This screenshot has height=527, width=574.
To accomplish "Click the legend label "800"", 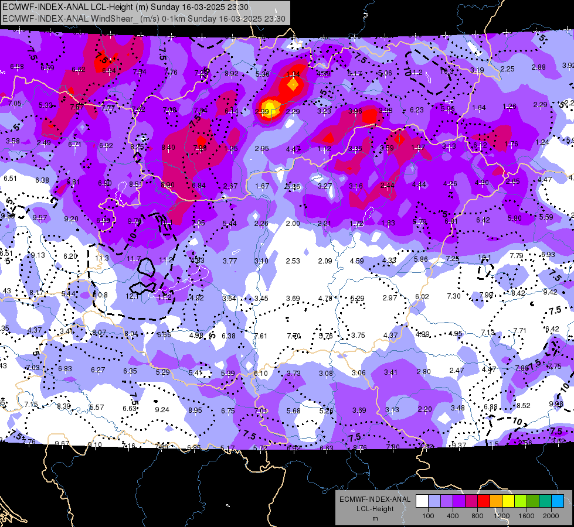I will tap(477, 516).
